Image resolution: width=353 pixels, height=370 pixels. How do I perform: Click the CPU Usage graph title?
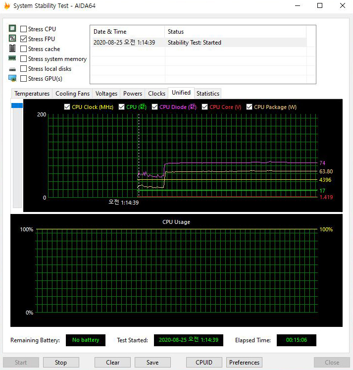[x=176, y=222]
